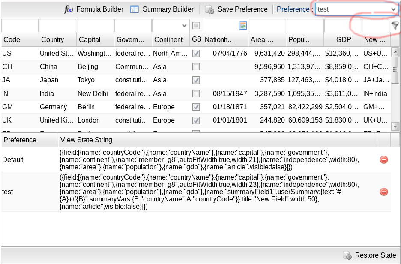Image resolution: width=401 pixels, height=264 pixels.
Task: Expand the Preference dropdown showing test
Action: [x=393, y=9]
